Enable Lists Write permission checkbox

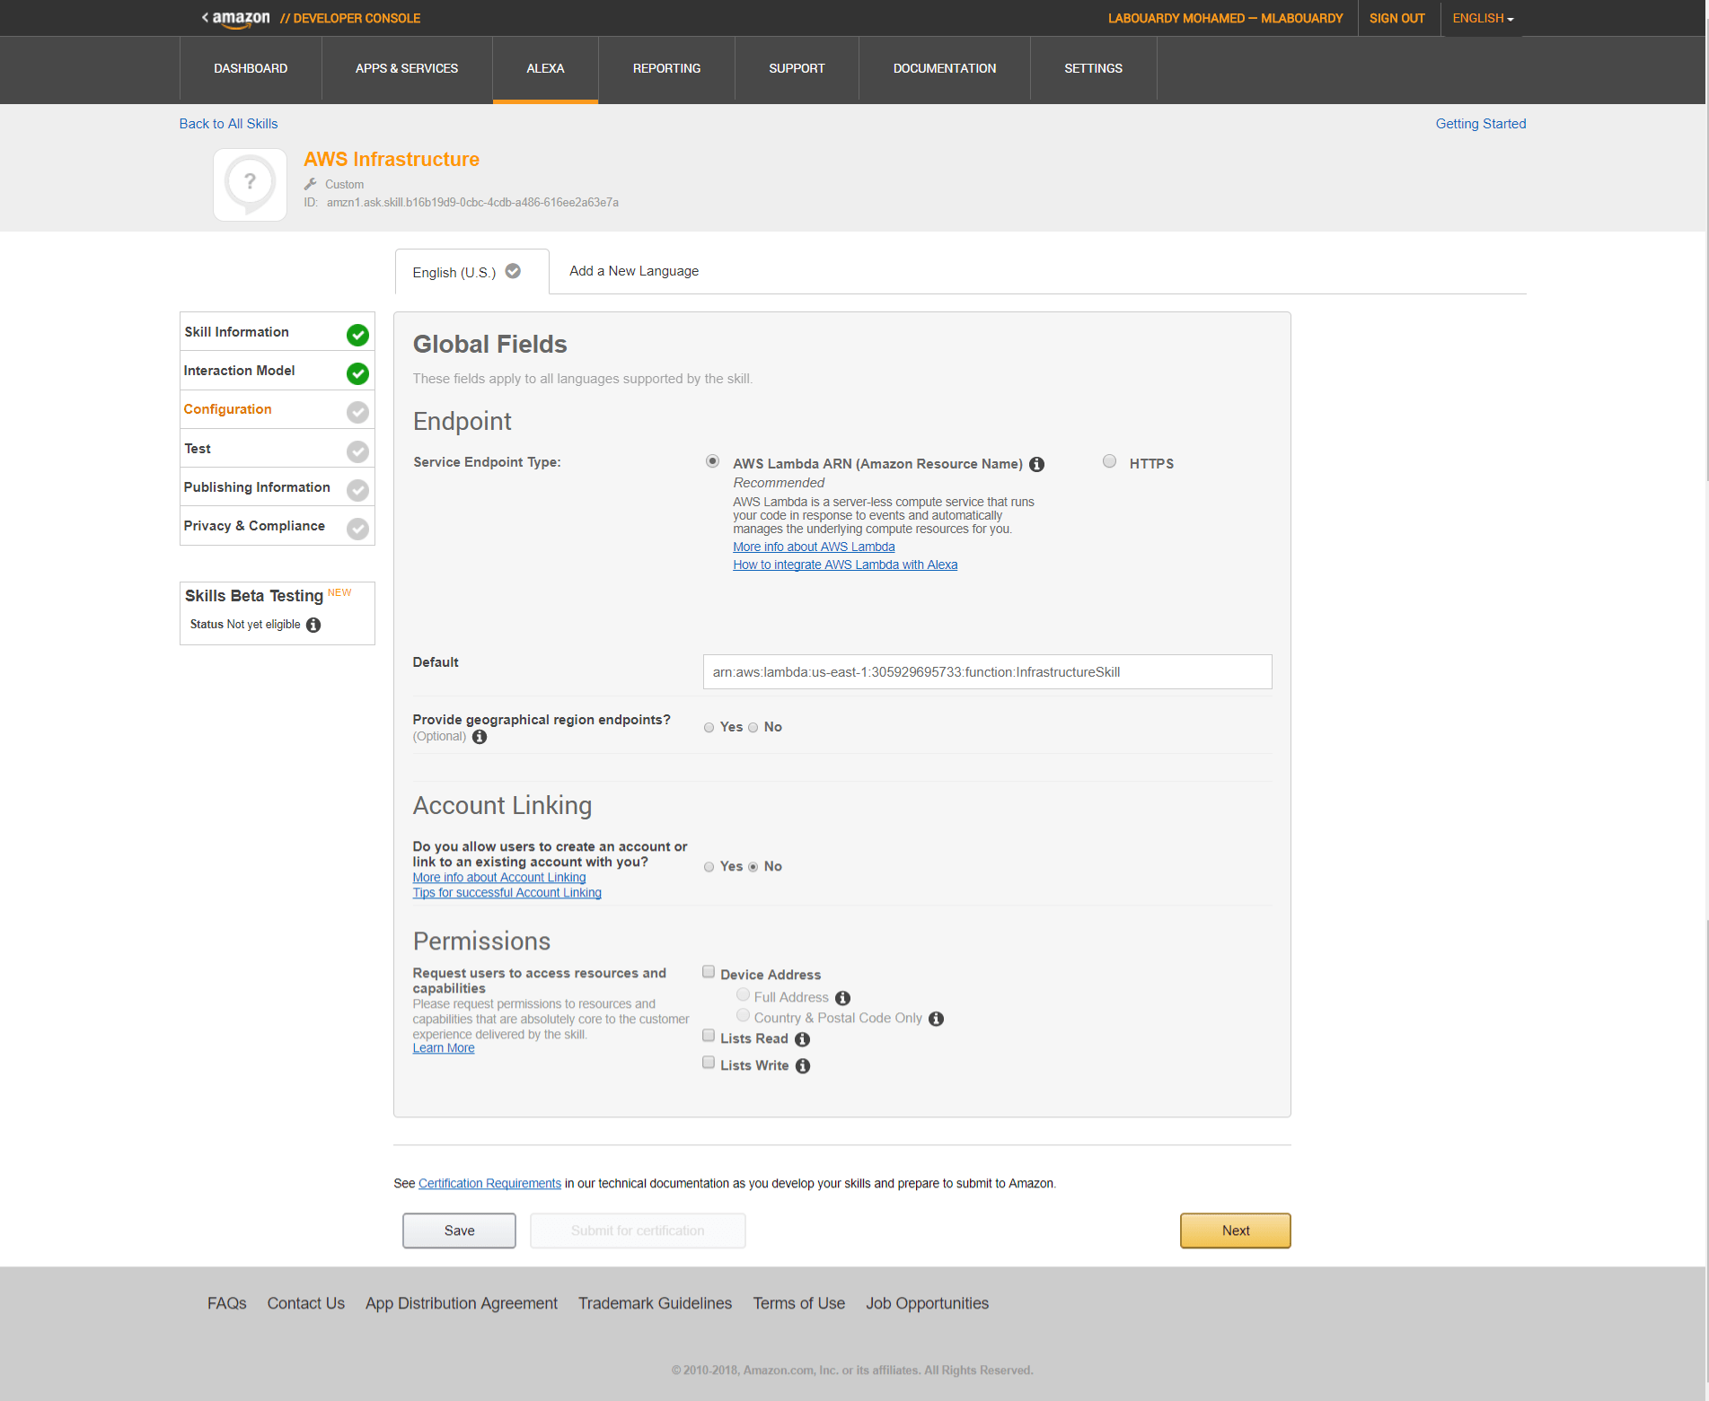click(x=709, y=1063)
